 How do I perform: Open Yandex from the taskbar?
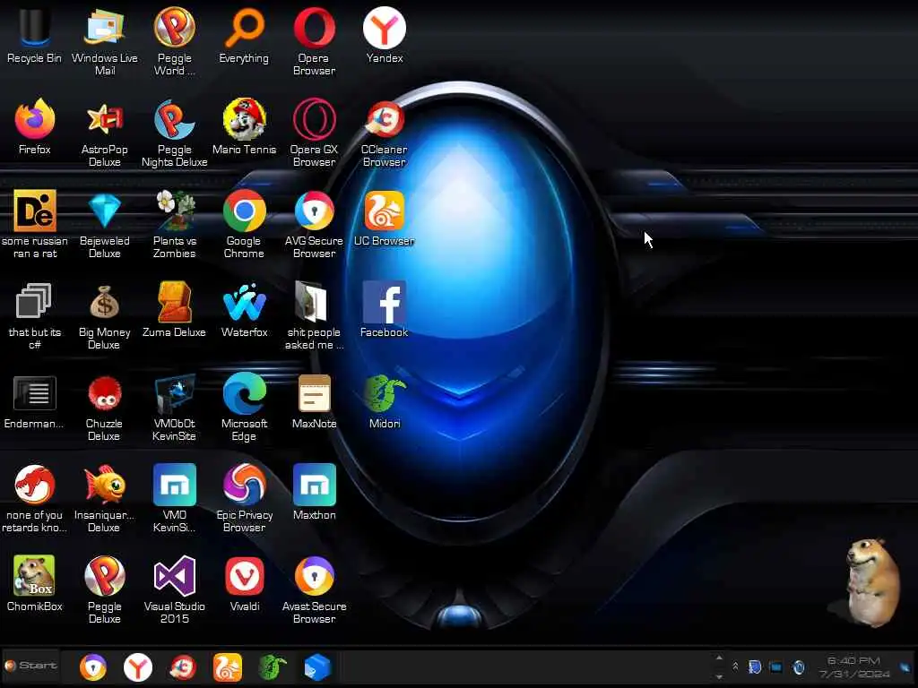pyautogui.click(x=137, y=666)
